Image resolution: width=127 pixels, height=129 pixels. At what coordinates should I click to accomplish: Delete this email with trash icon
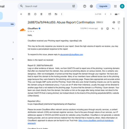tap(41, 14)
